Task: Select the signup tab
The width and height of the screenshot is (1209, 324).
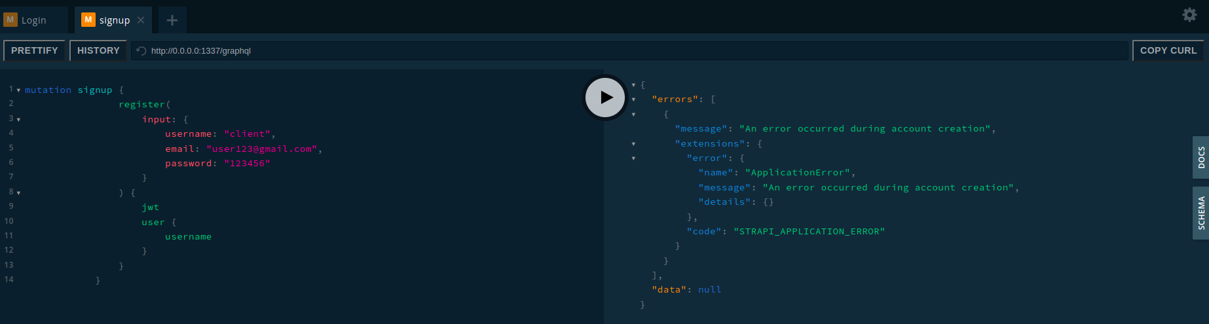Action: (113, 20)
